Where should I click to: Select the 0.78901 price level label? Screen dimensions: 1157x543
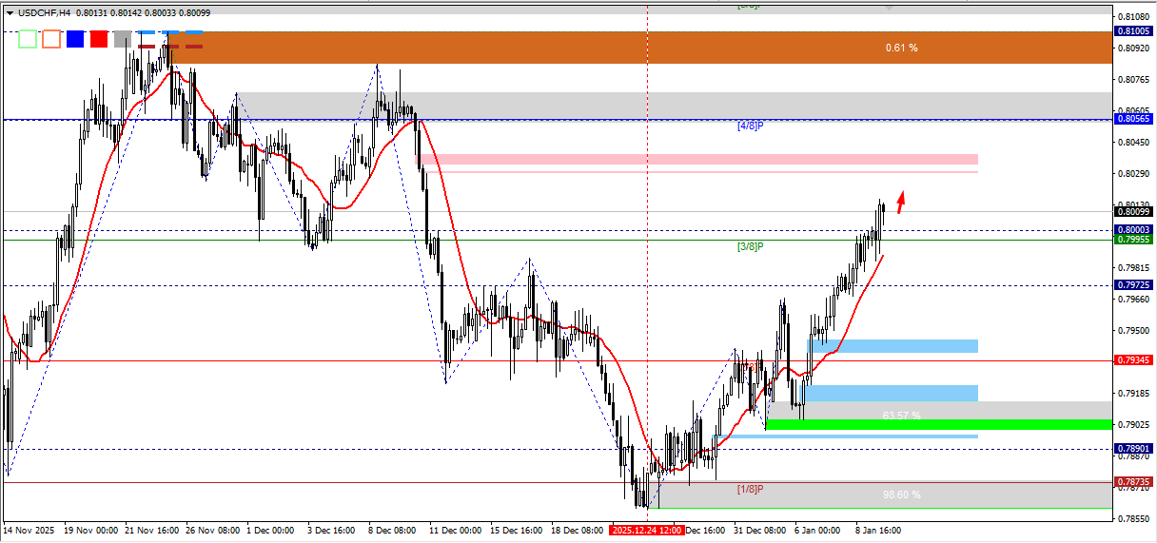click(x=1133, y=449)
